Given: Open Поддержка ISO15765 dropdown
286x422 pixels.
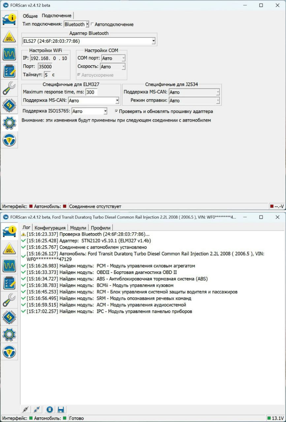Looking at the screenshot, I should pos(89,111).
